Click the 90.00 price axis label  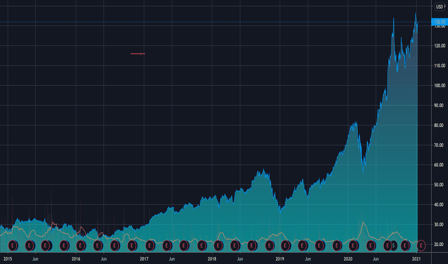click(440, 105)
